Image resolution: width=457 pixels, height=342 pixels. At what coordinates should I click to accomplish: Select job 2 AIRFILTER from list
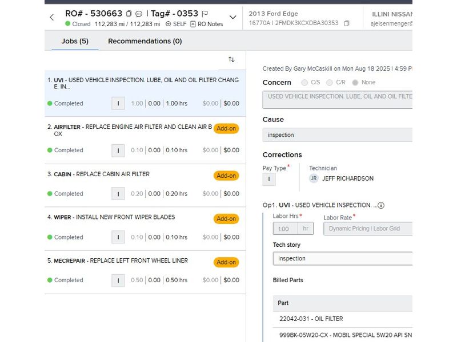click(x=131, y=131)
